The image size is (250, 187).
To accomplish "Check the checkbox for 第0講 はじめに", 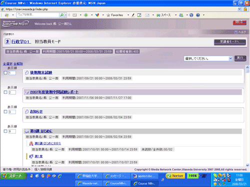I will pyautogui.click(x=5, y=131).
